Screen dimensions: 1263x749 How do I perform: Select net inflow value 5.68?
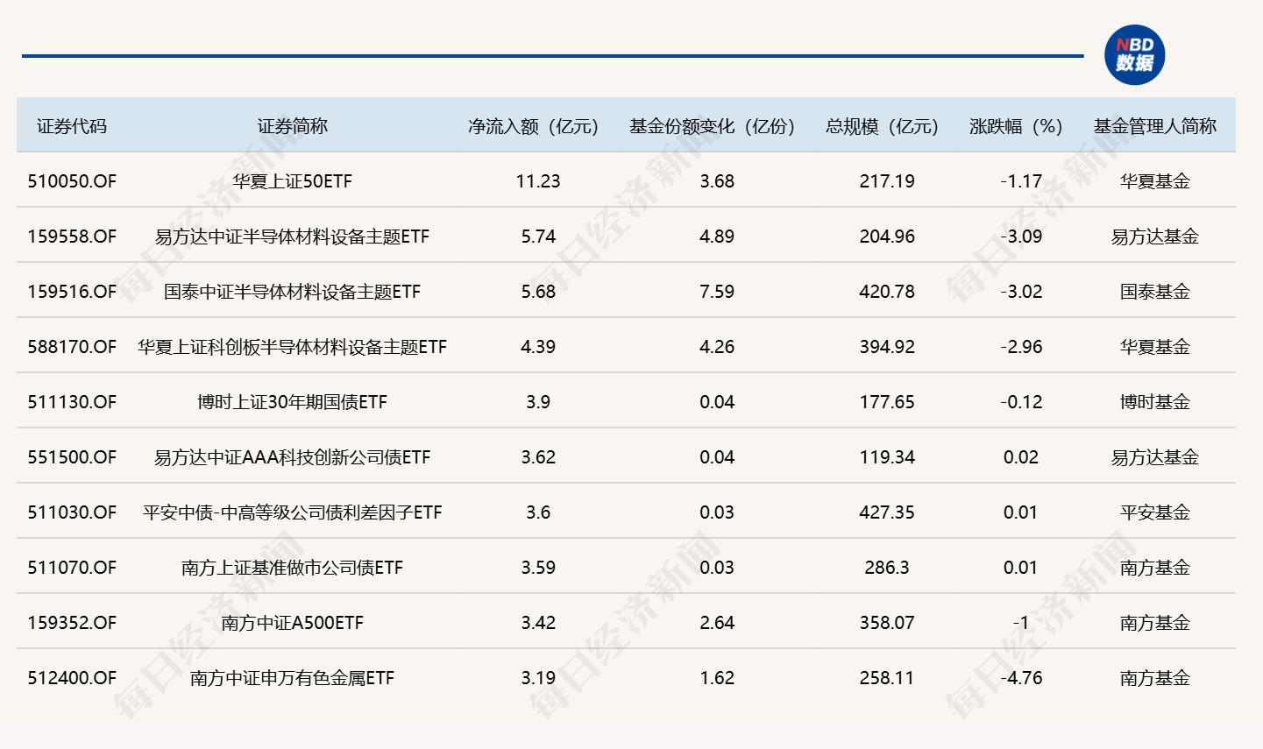(538, 292)
